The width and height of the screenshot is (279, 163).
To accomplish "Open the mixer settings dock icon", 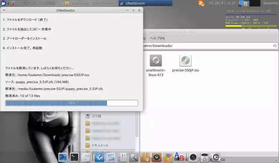I will [122, 157].
